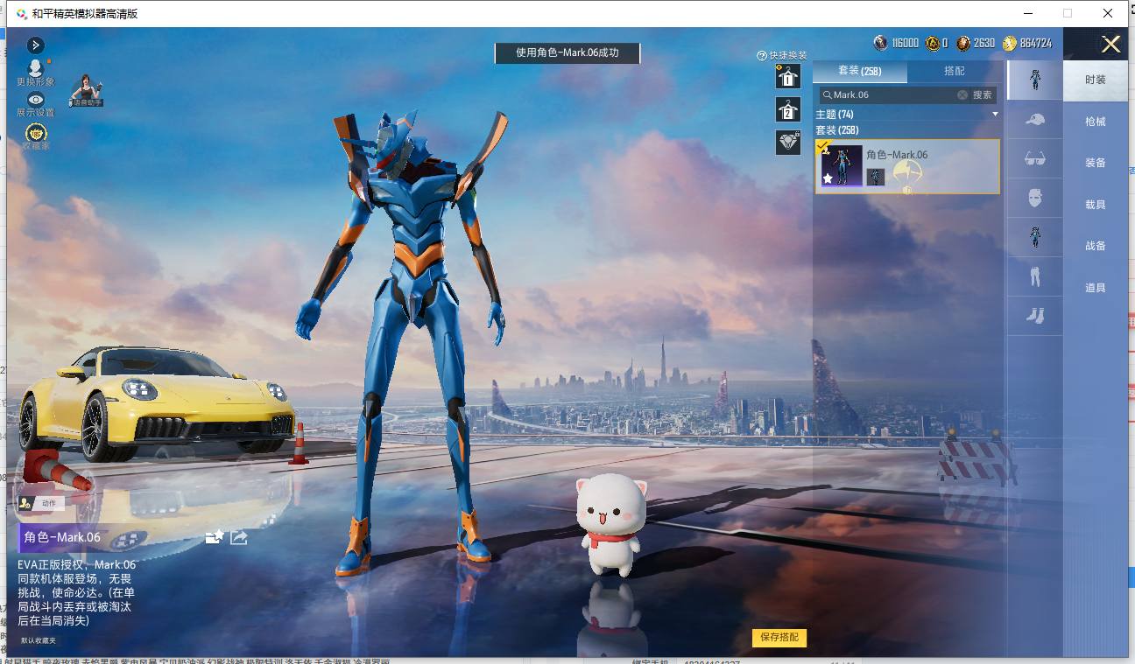The width and height of the screenshot is (1135, 664).
Task: Click the share icon beside 角色-Mark.06
Action: (x=238, y=537)
